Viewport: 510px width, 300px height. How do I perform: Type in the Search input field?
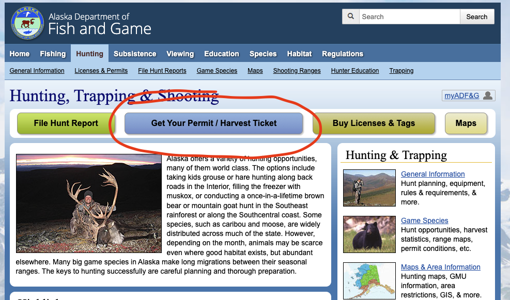[409, 17]
